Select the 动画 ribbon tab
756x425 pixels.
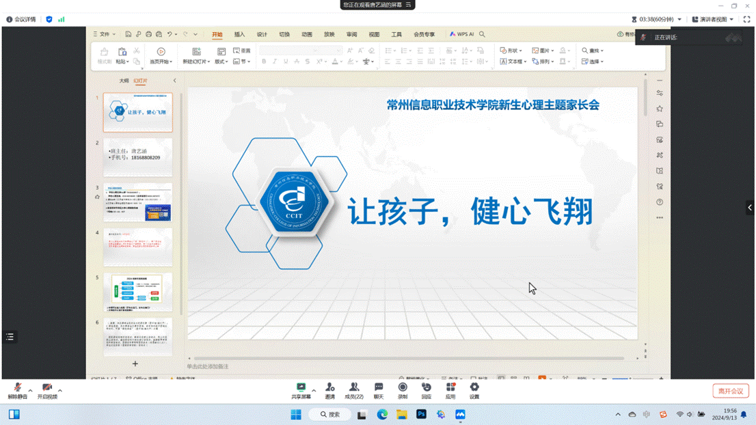point(307,34)
